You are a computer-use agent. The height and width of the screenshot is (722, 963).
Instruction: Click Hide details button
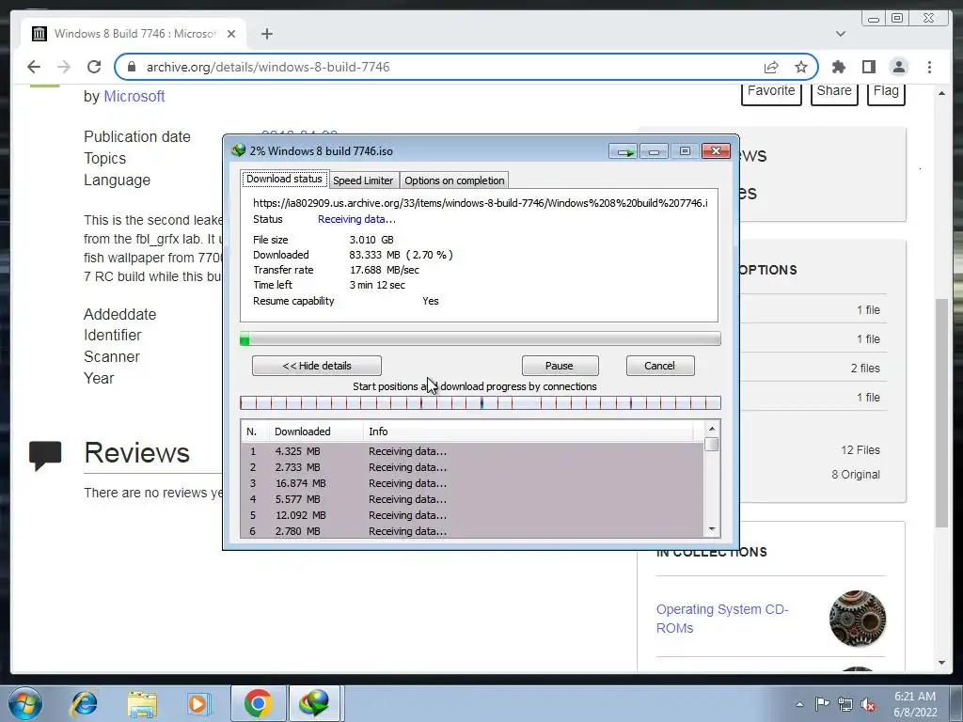(316, 366)
